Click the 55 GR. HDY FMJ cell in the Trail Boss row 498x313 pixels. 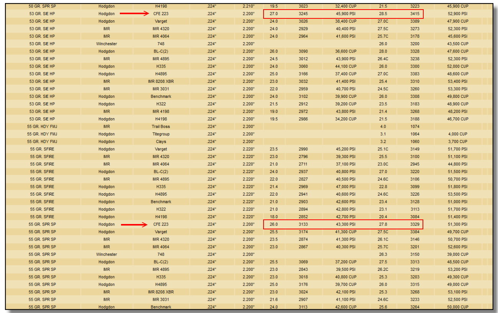[x=42, y=127]
